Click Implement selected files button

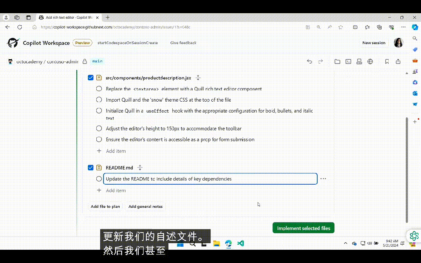(303, 228)
